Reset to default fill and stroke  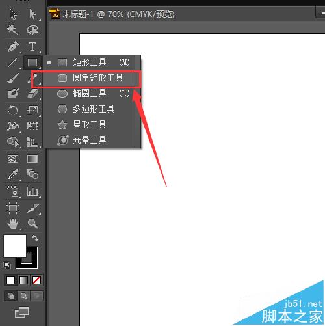7,265
